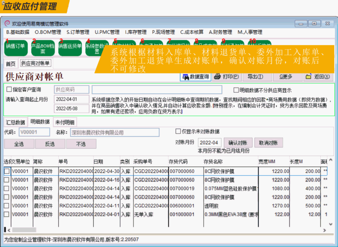The height and width of the screenshot is (247, 338).
Task: Click the table's scroll-right arrow
Action: pyautogui.click(x=324, y=230)
